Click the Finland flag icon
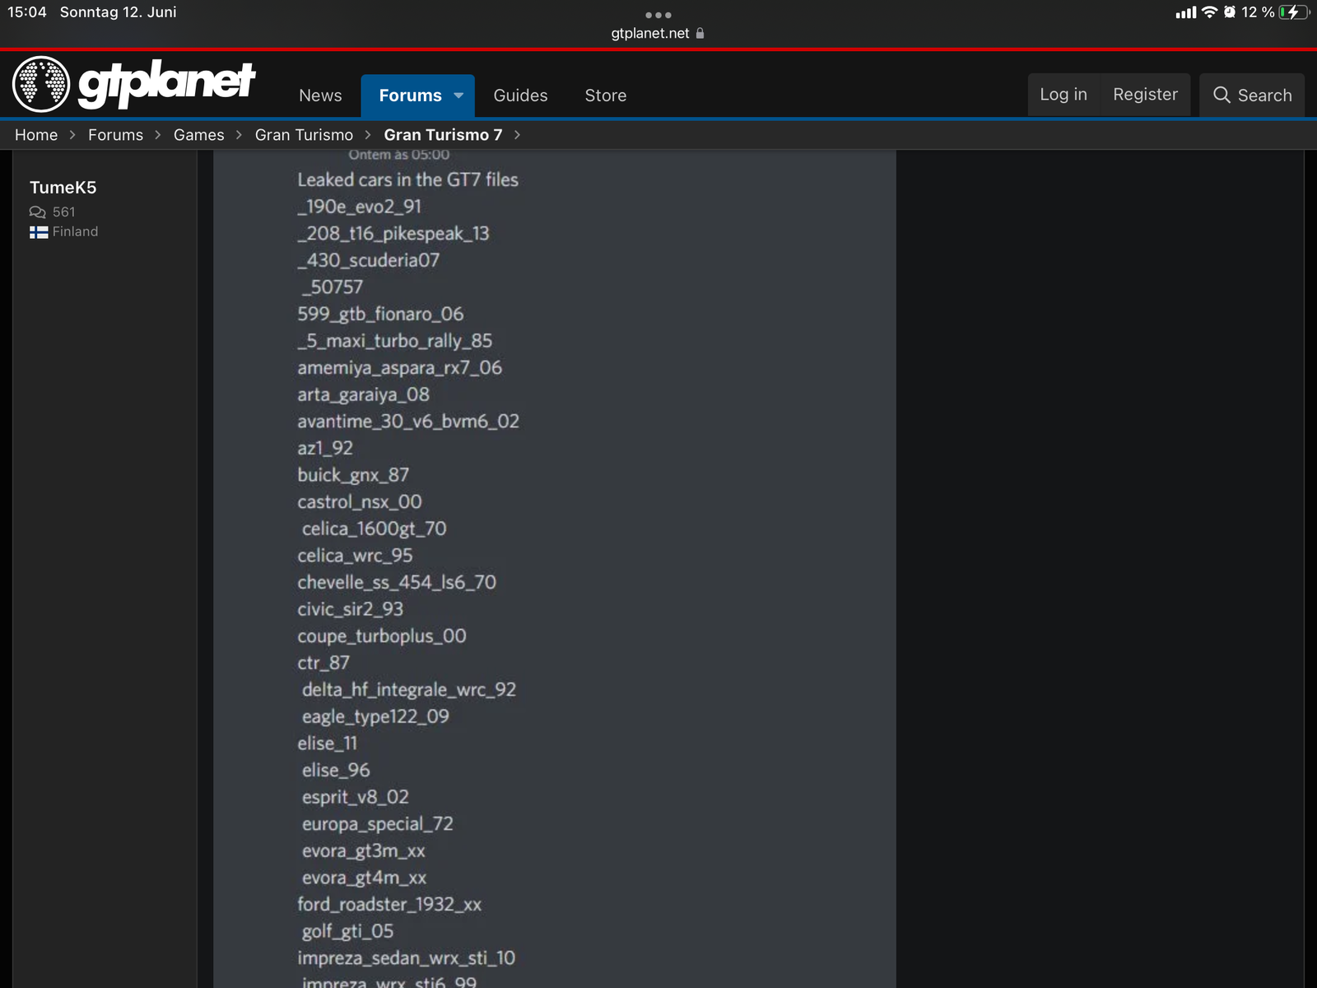This screenshot has width=1317, height=988. coord(39,232)
